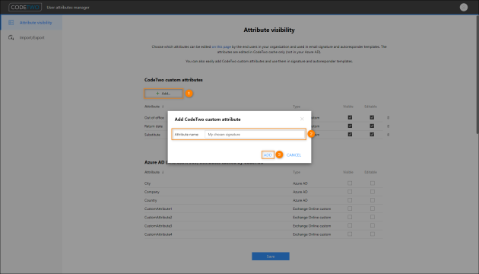Click the CodeTwo logo in header
Viewport: 479px width, 274px height.
(x=25, y=8)
